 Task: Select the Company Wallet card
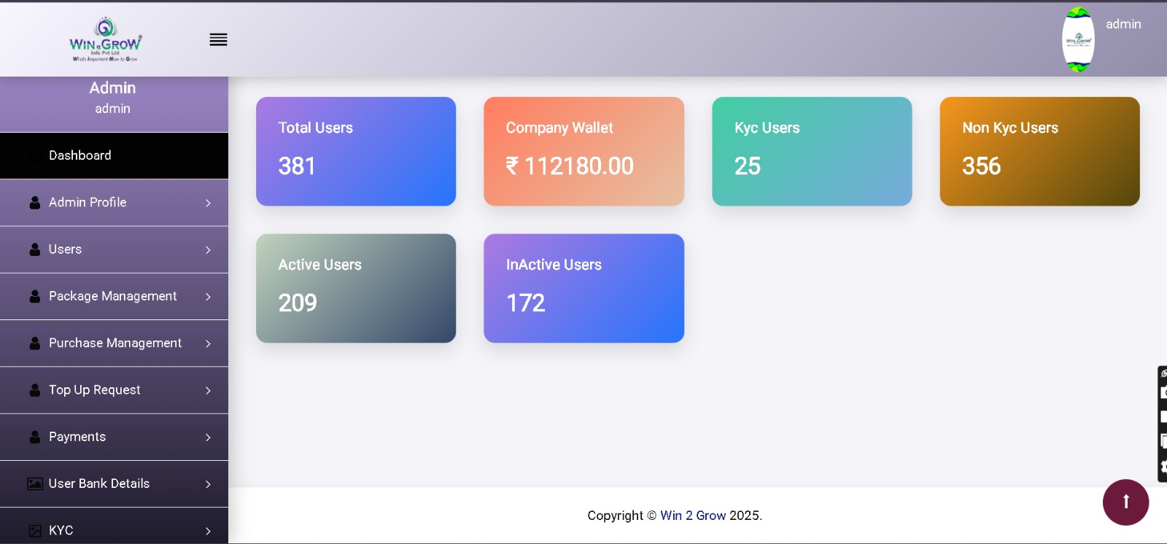pyautogui.click(x=583, y=151)
